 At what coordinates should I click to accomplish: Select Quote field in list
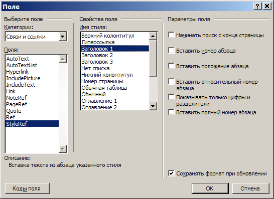point(32,111)
